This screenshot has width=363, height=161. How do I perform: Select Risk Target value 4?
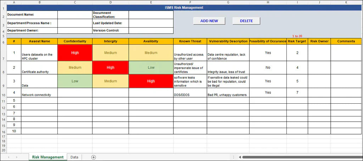click(x=297, y=68)
